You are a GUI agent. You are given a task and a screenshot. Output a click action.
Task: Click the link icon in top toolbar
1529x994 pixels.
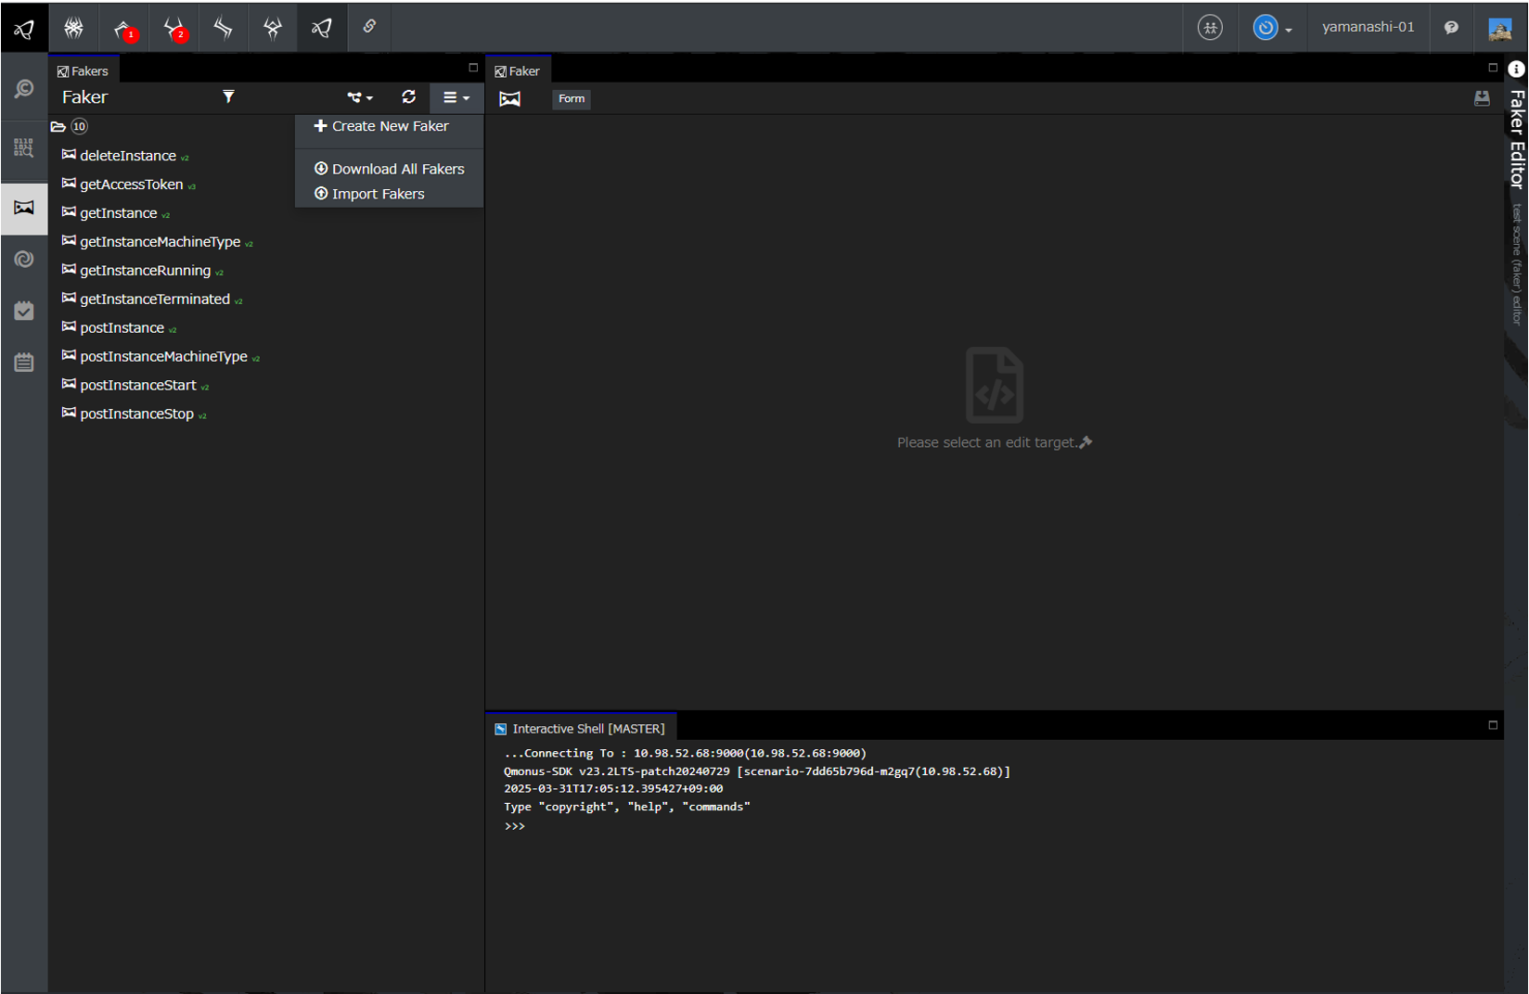click(x=369, y=27)
